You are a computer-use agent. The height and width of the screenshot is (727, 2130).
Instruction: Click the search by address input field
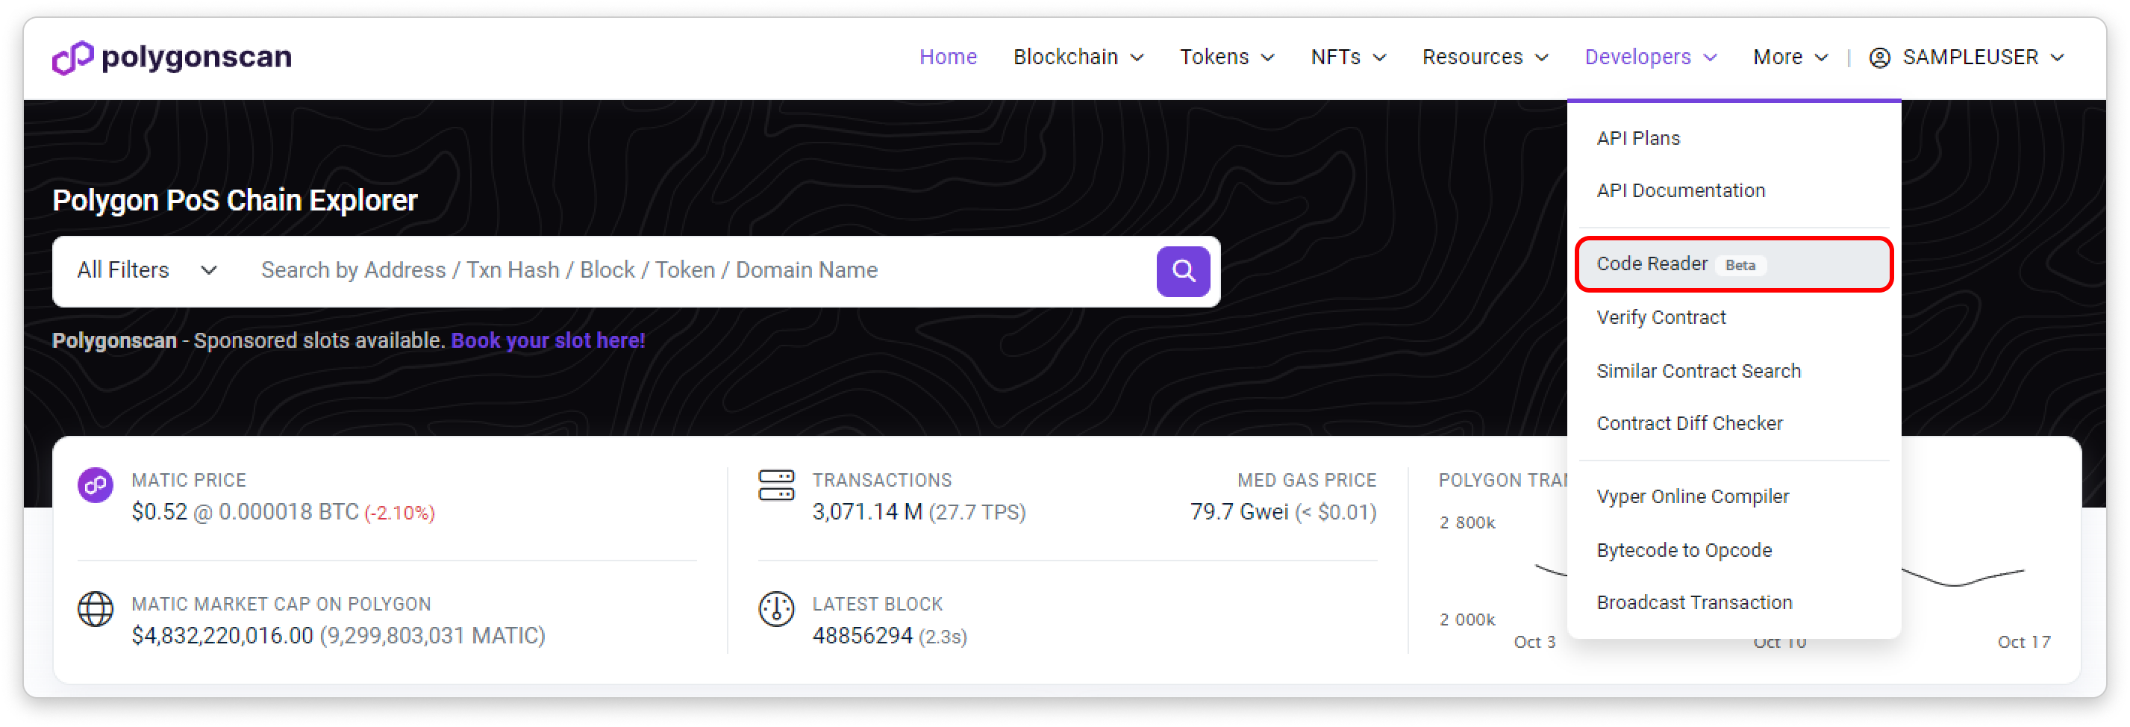[x=699, y=270]
